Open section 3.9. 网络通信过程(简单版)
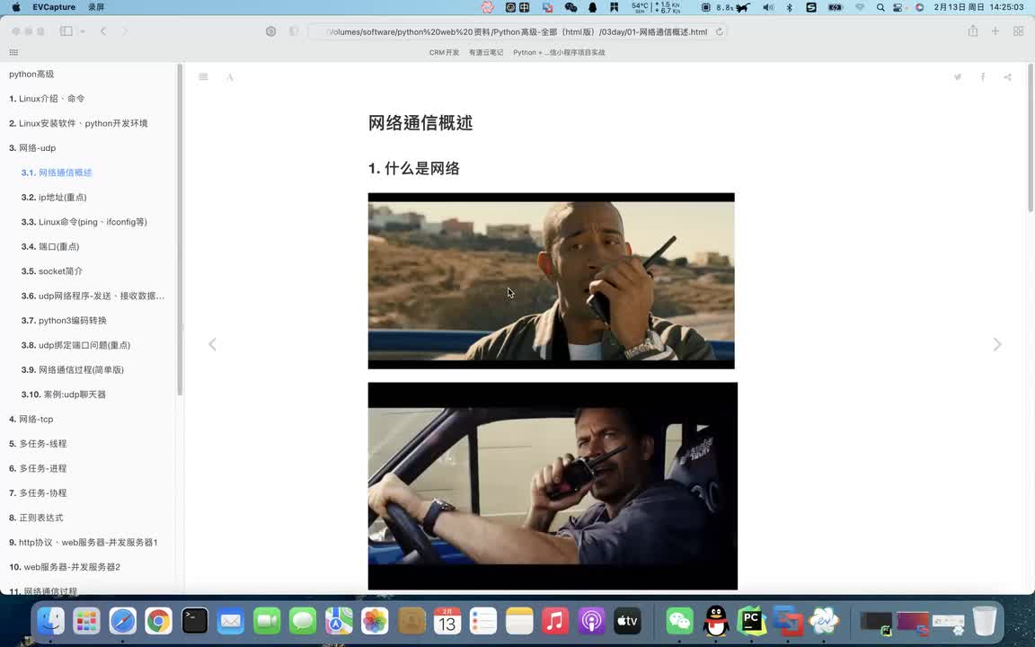 pos(73,369)
